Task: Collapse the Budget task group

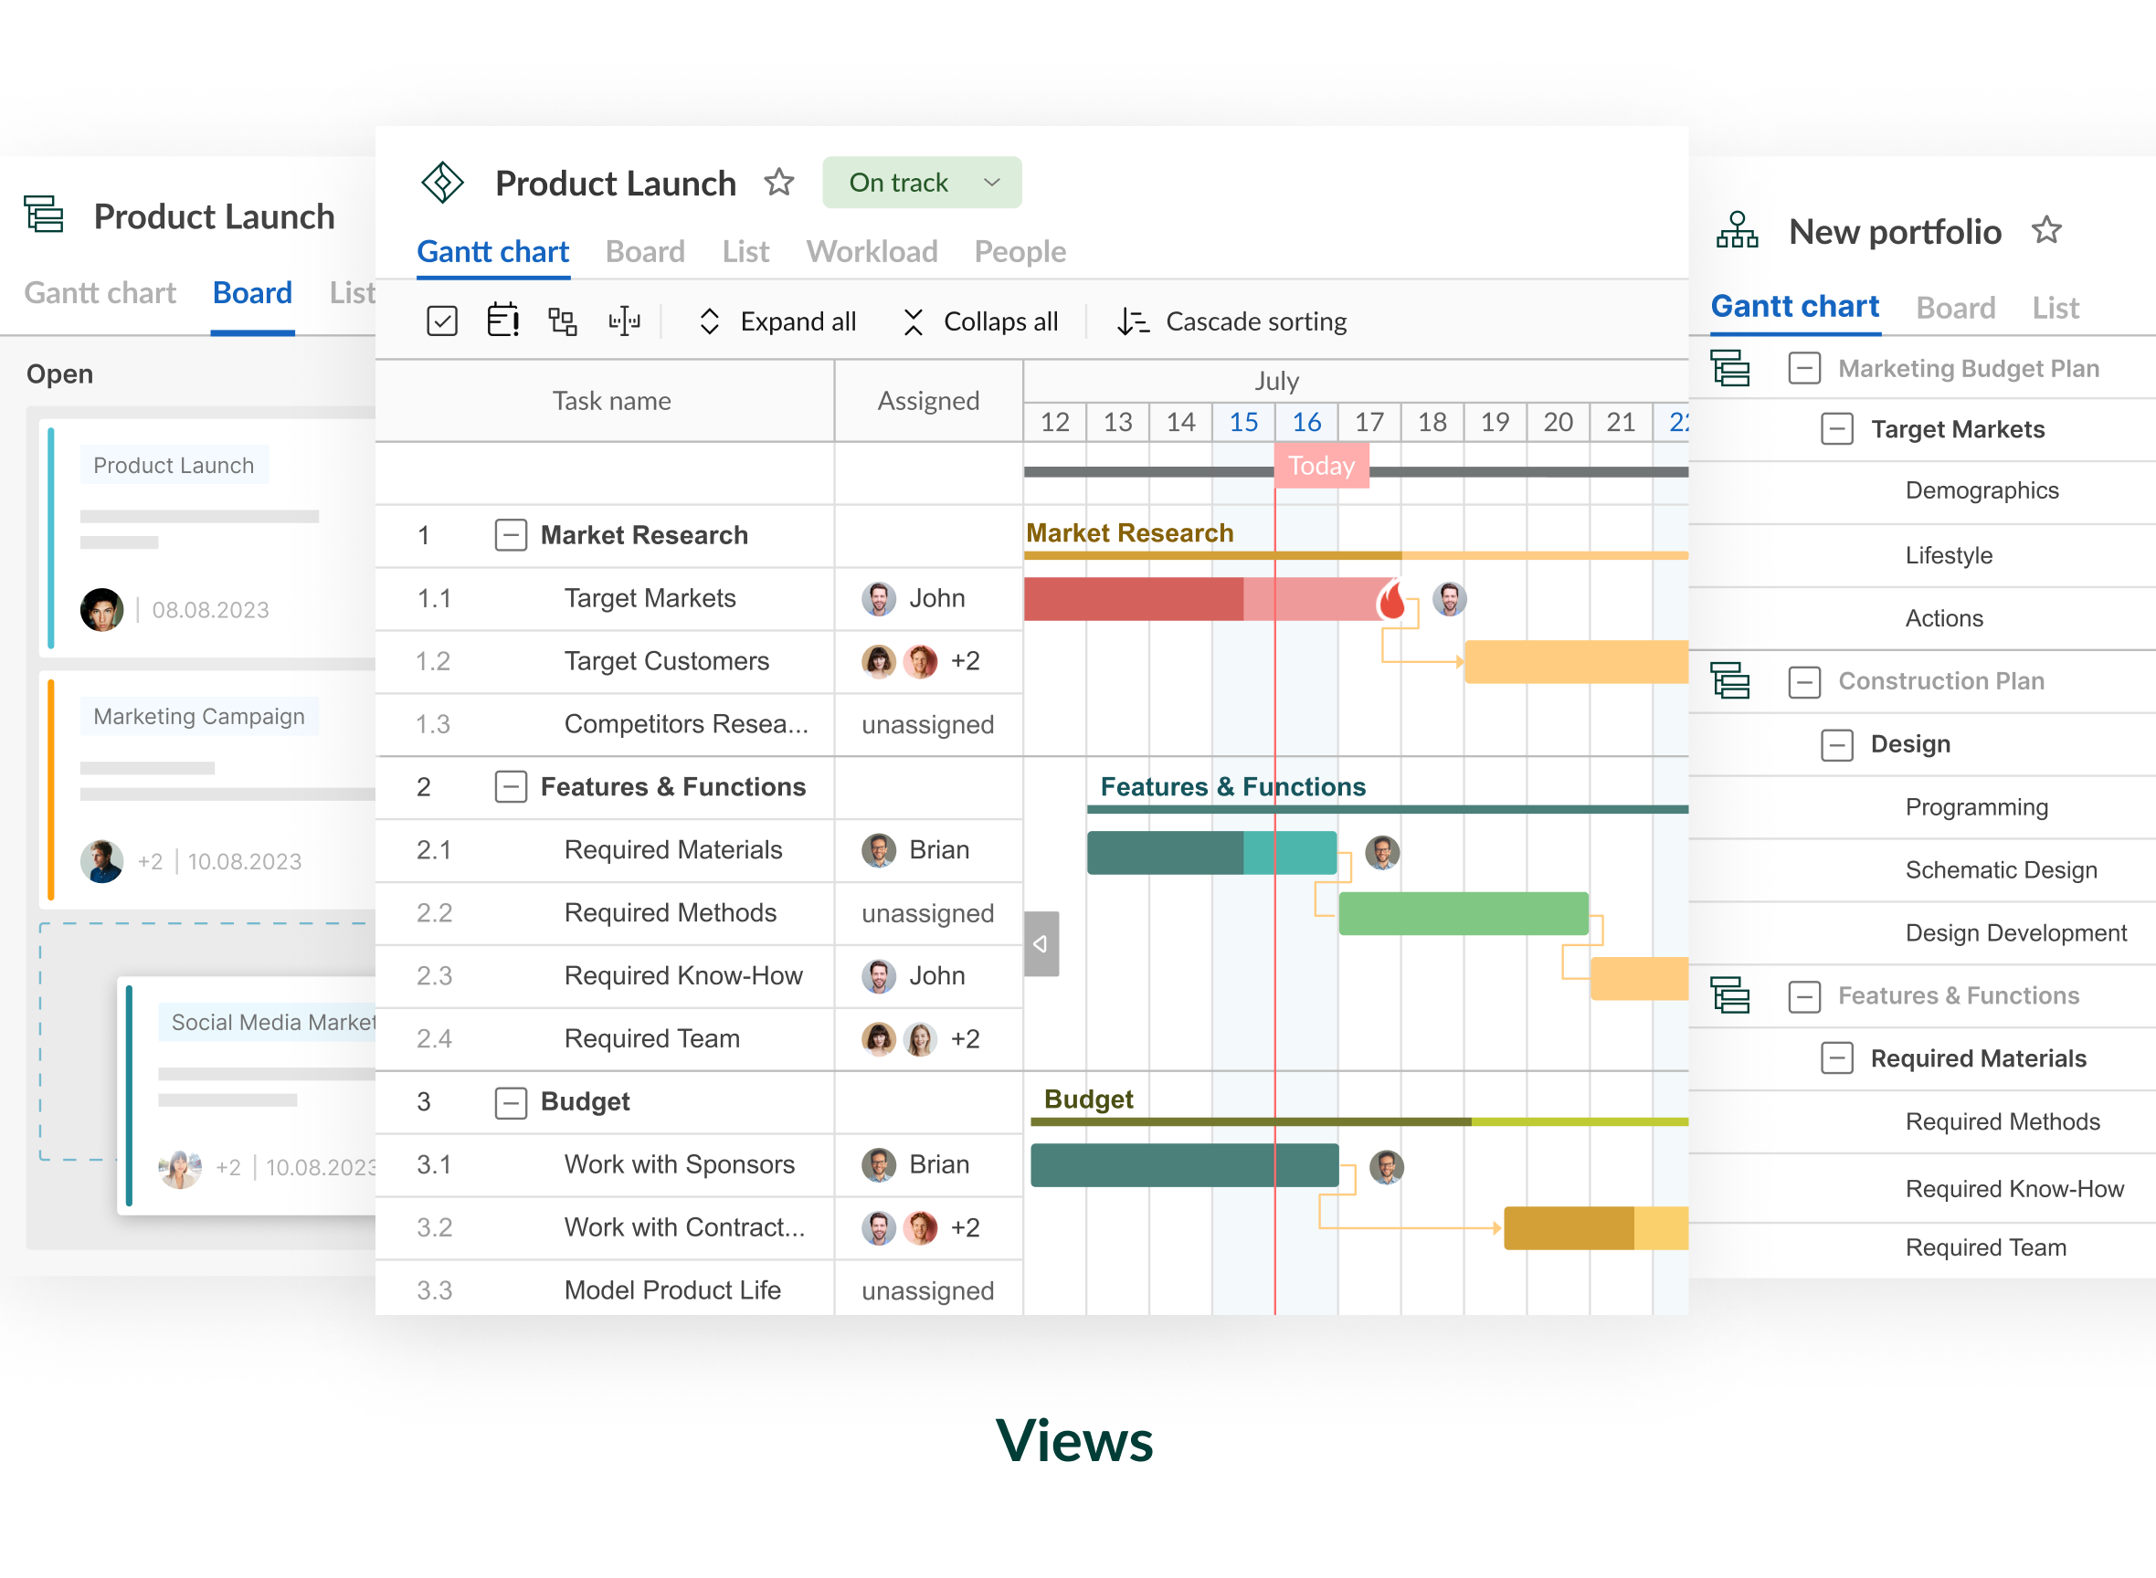Action: coord(511,1102)
